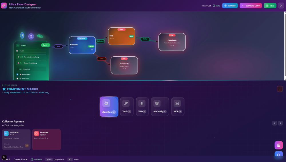Click the floating microphone bubble above Start node
Image resolution: width=286 pixels, height=162 pixels.
pyautogui.click(x=22, y=35)
